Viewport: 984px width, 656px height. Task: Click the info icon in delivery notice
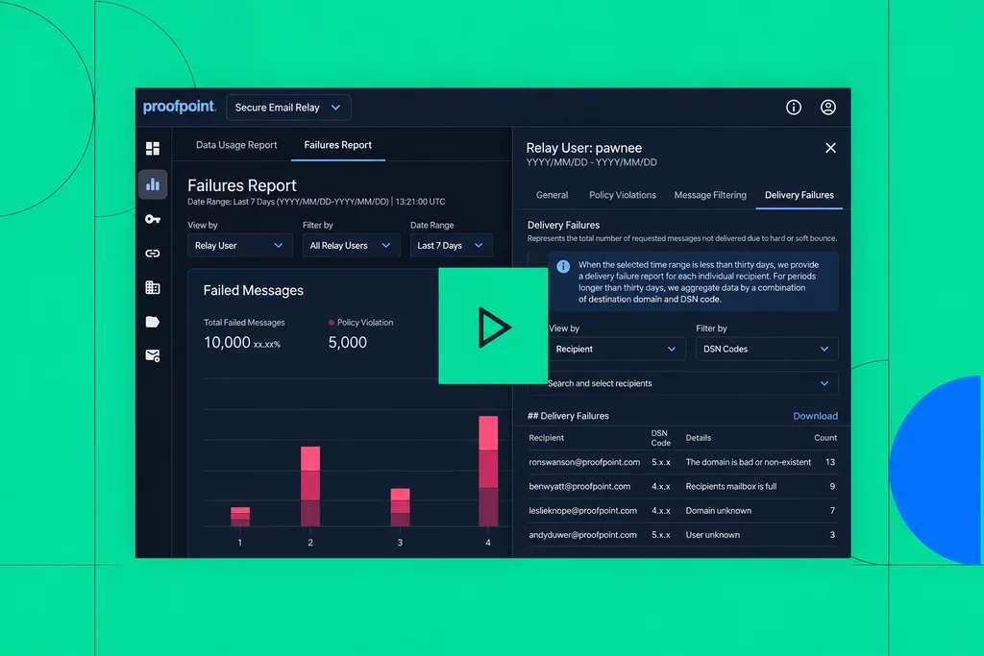click(x=563, y=267)
